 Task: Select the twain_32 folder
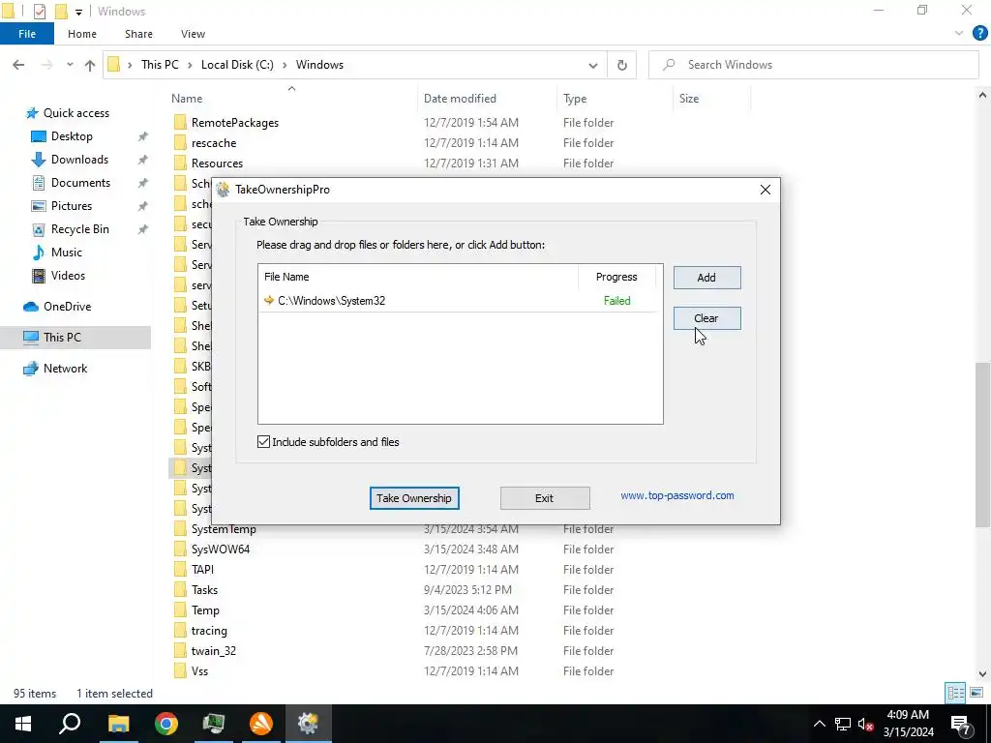[x=213, y=651]
